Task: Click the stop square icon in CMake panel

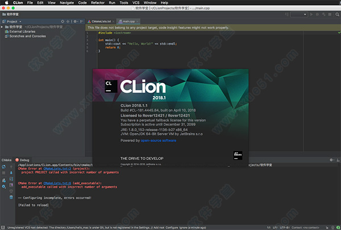Action: pos(4,173)
